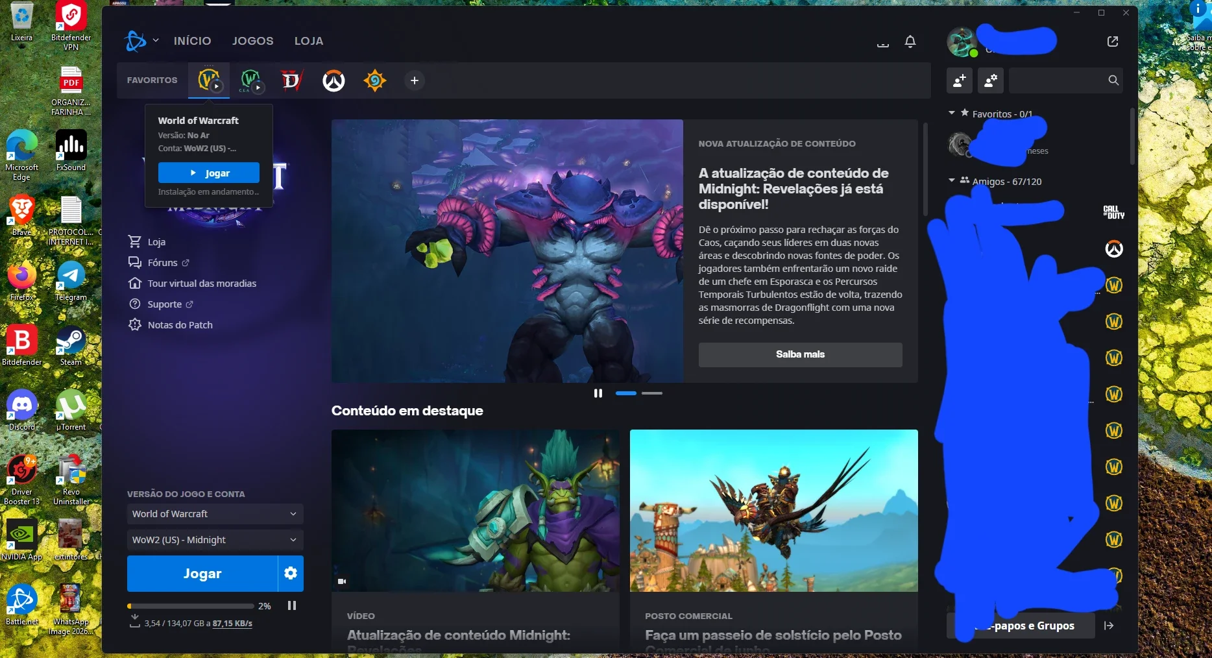Click the Saiba mais button
1212x658 pixels.
click(x=801, y=354)
